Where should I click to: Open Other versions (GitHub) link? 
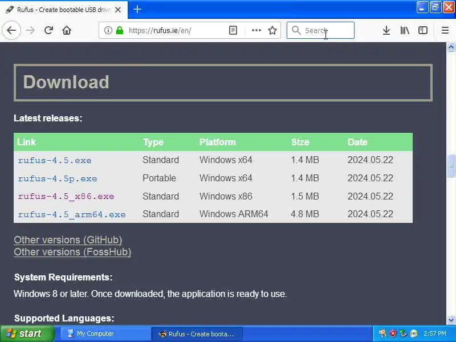68,240
